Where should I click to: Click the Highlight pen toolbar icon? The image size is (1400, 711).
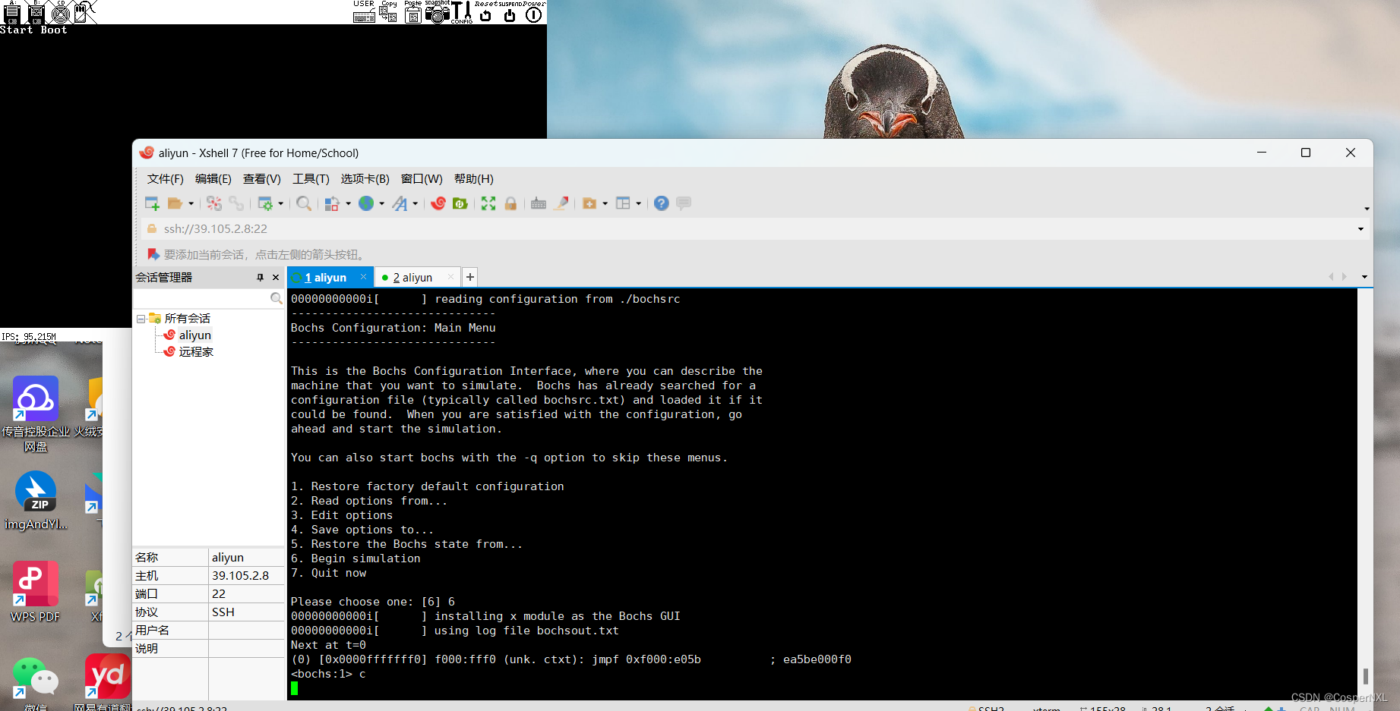[x=561, y=203]
